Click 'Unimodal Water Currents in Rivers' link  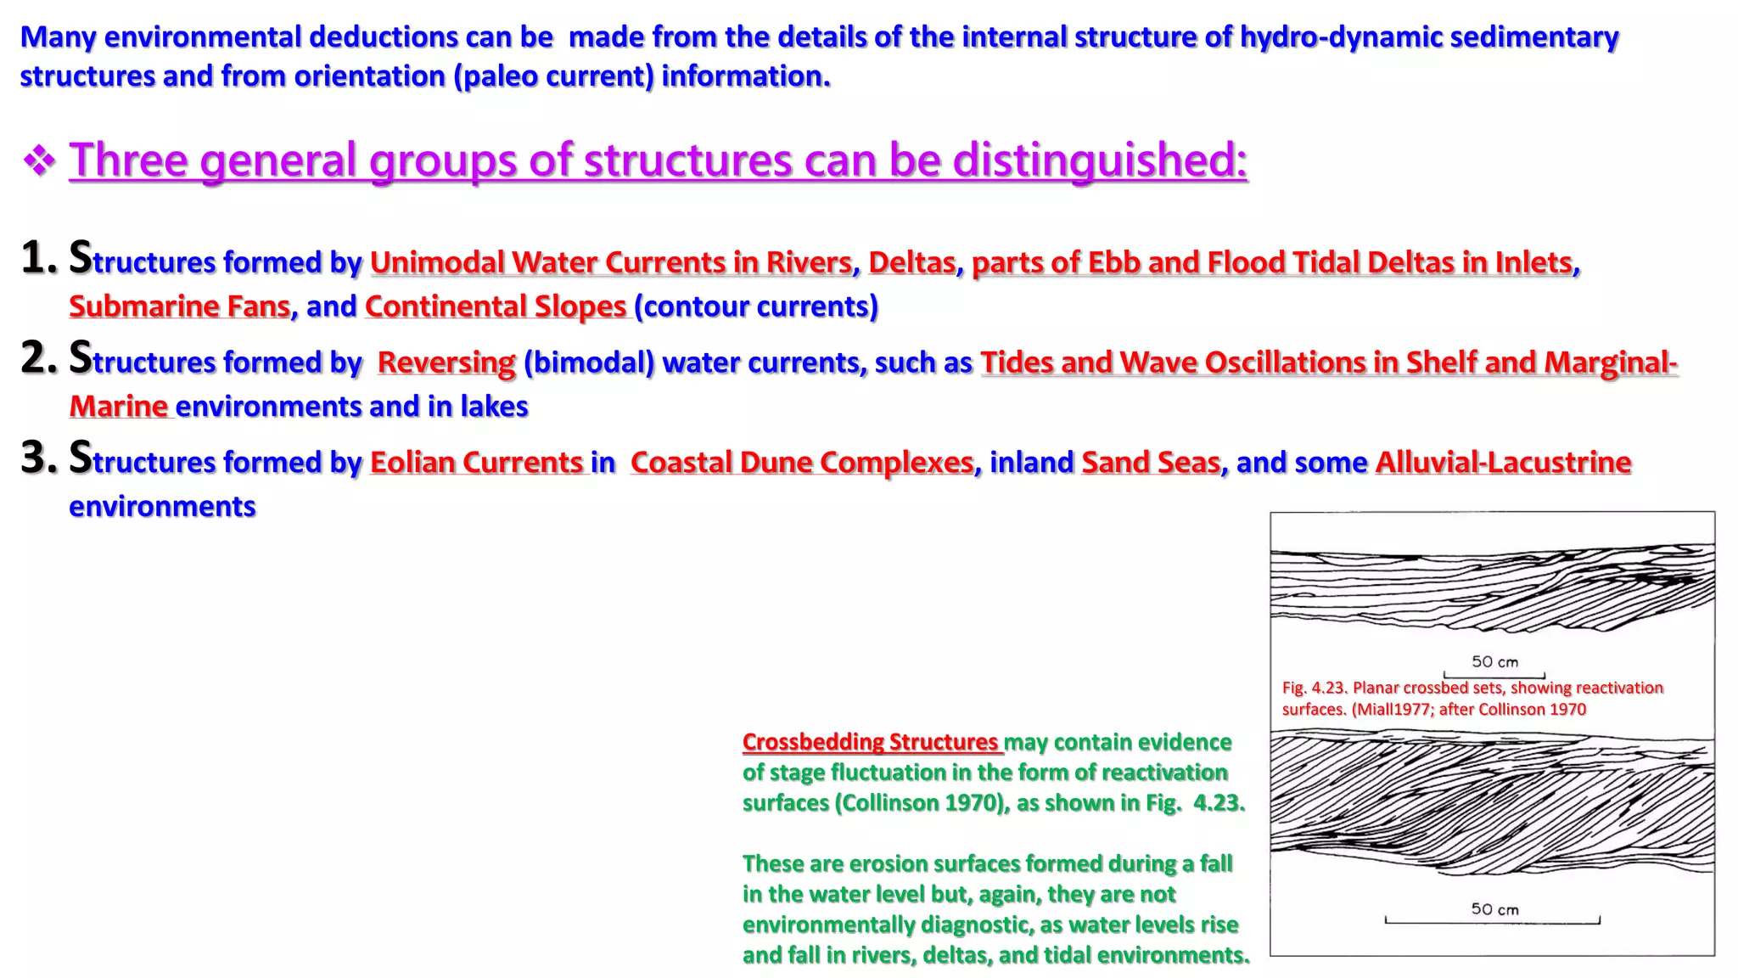pos(610,262)
